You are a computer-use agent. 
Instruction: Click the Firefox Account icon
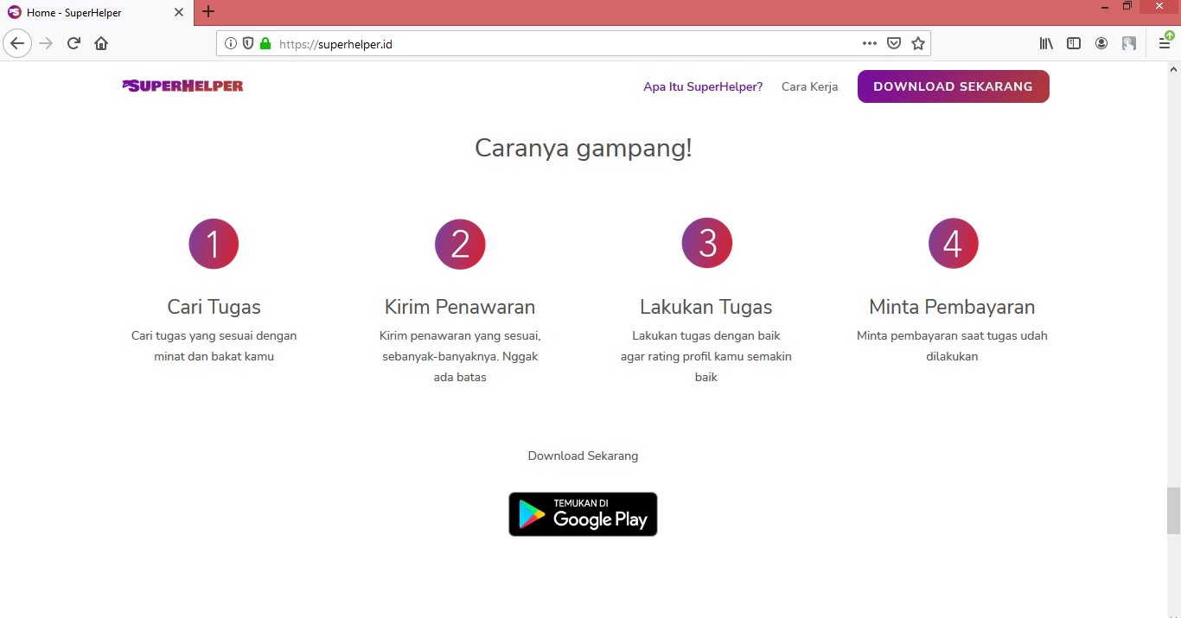[x=1101, y=43]
